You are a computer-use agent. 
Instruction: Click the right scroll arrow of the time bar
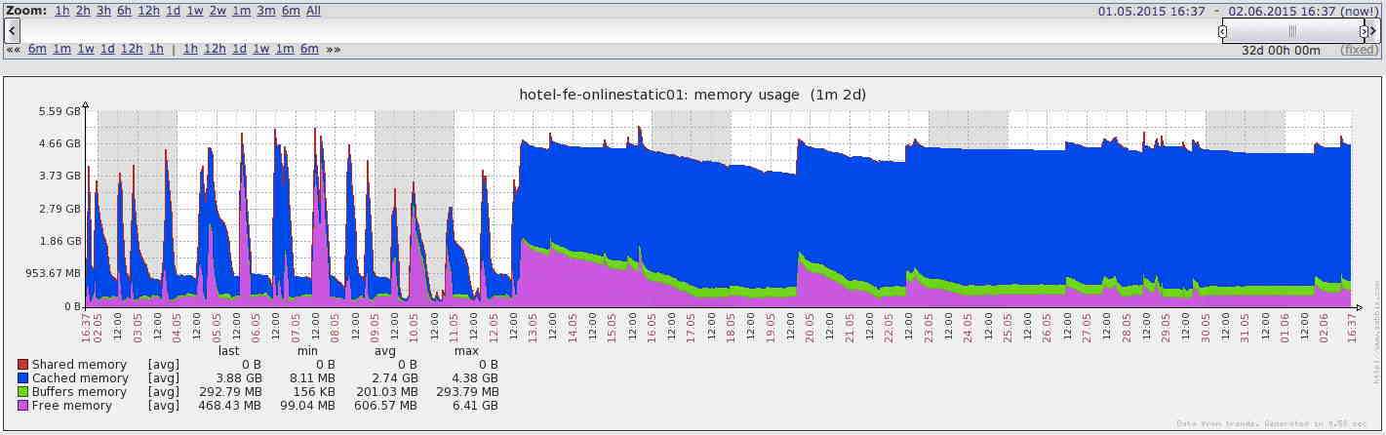1373,31
